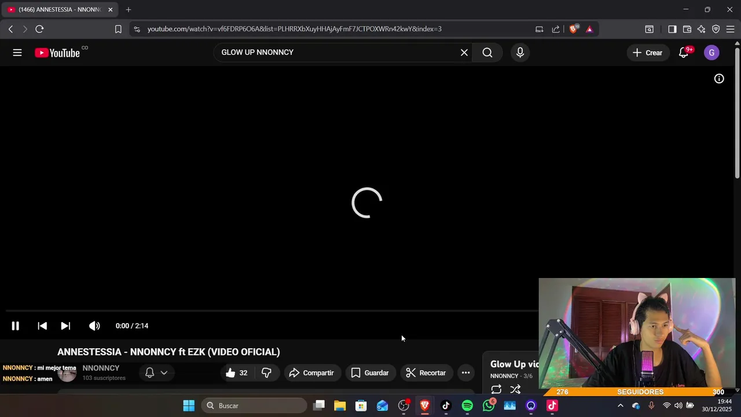Dislike the video
This screenshot has height=417, width=741.
(x=266, y=373)
